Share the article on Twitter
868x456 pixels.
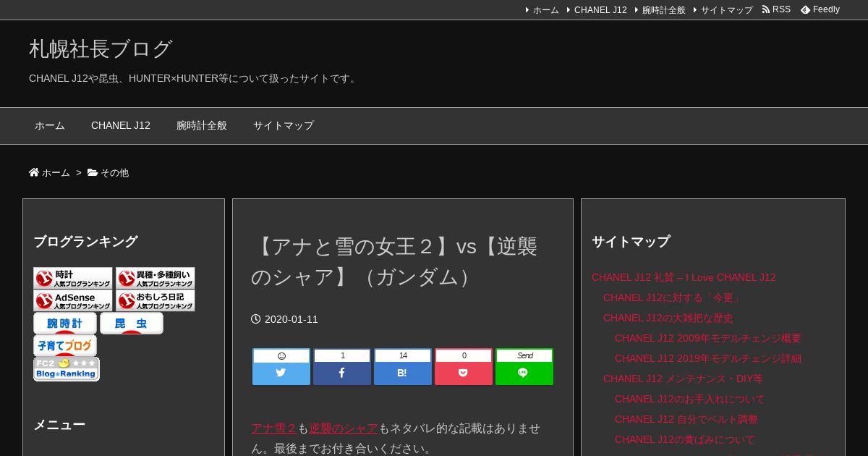tap(281, 367)
